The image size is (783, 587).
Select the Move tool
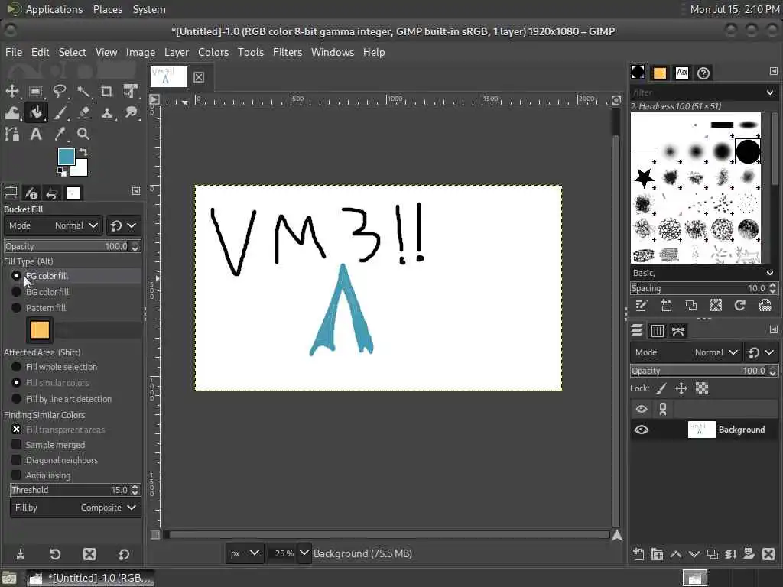point(12,92)
